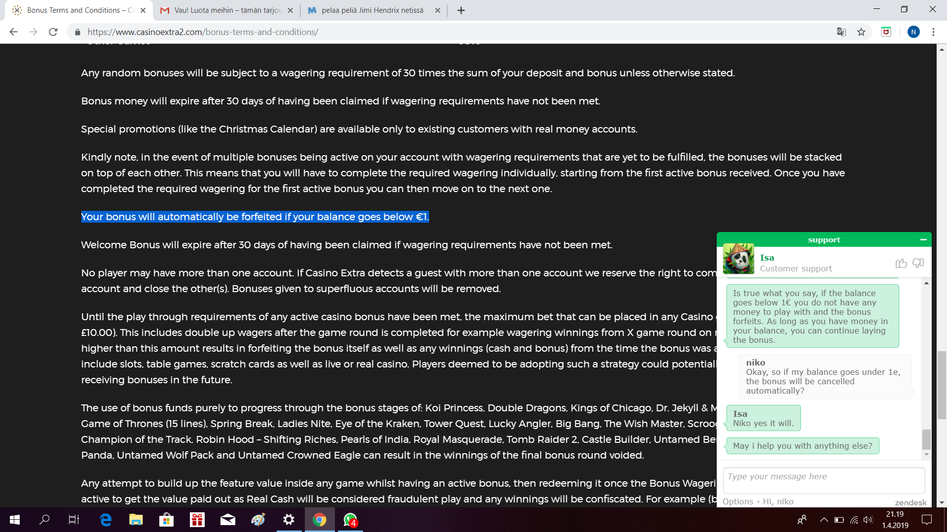The width and height of the screenshot is (947, 532).
Task: Open the zendesk link in chat footer
Action: [x=911, y=502]
